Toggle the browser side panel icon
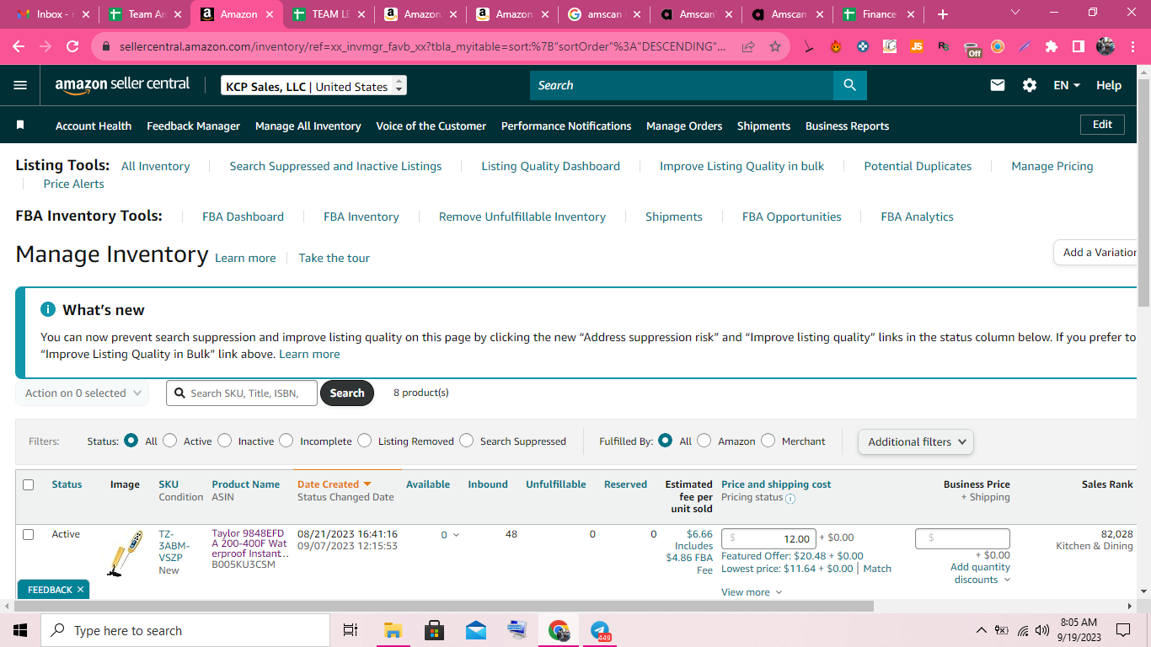1151x647 pixels. point(1078,46)
